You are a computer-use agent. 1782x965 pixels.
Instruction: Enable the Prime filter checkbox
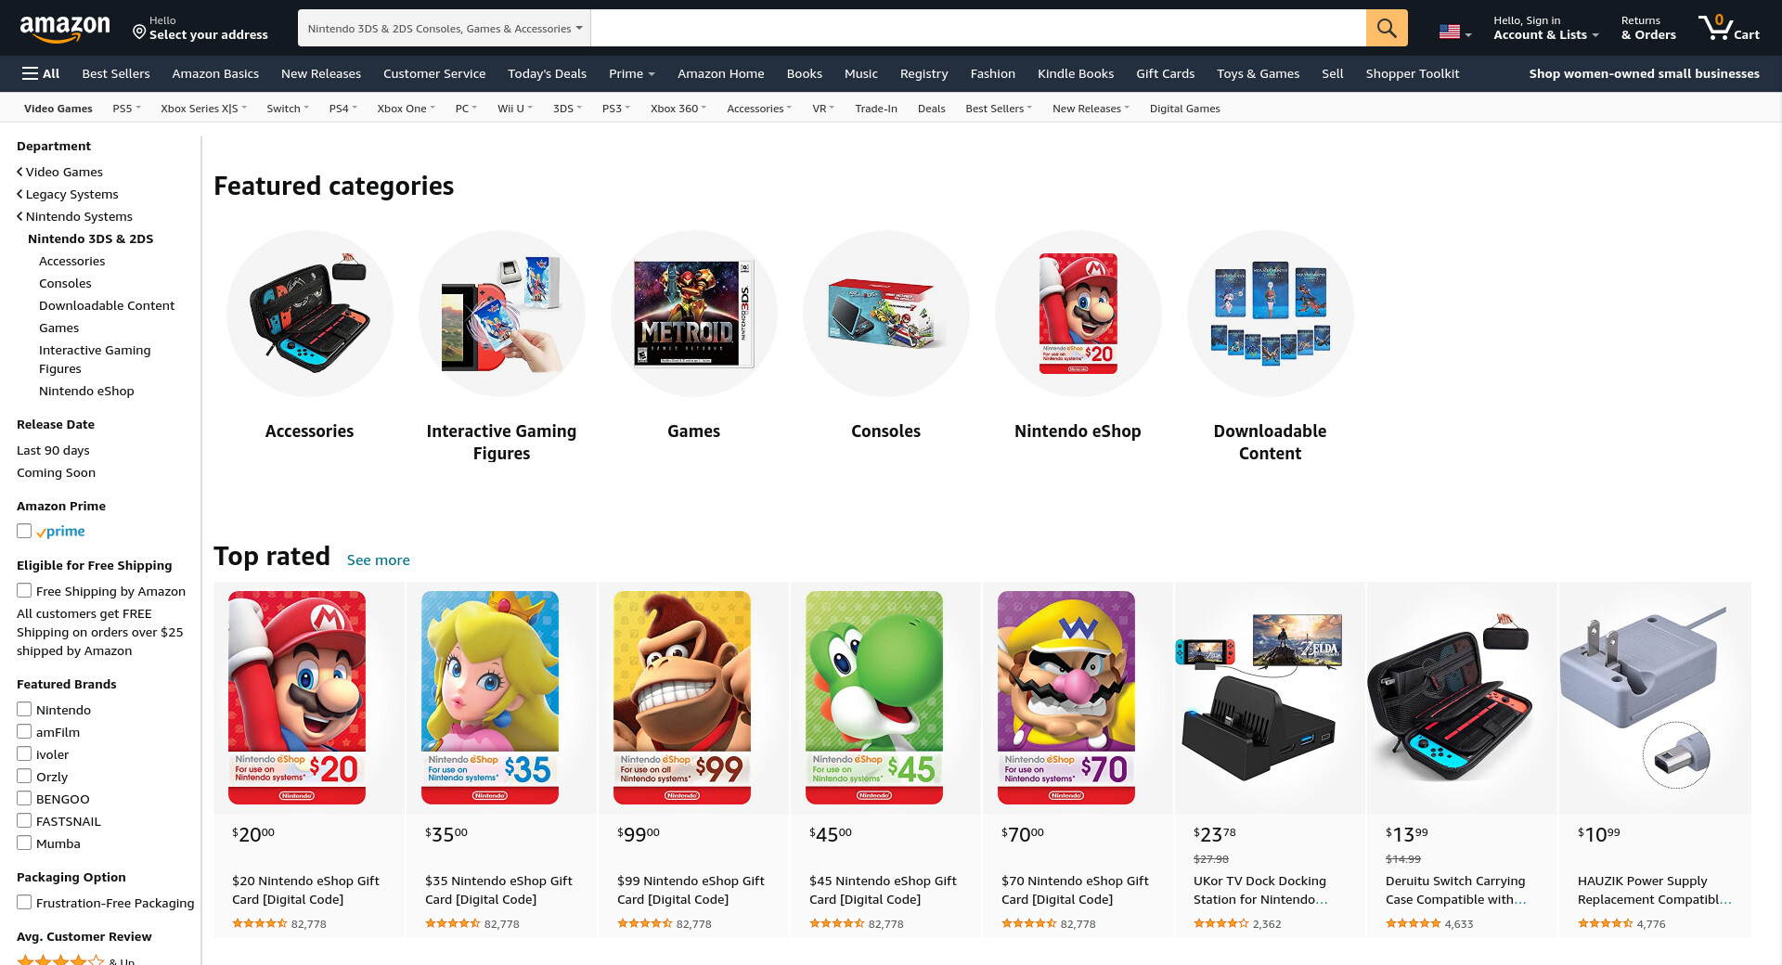[x=24, y=531]
